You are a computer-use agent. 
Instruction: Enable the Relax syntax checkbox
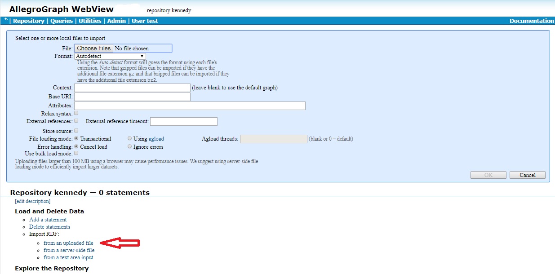tap(76, 113)
